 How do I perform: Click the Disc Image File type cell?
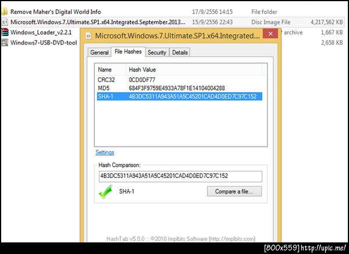[270, 22]
